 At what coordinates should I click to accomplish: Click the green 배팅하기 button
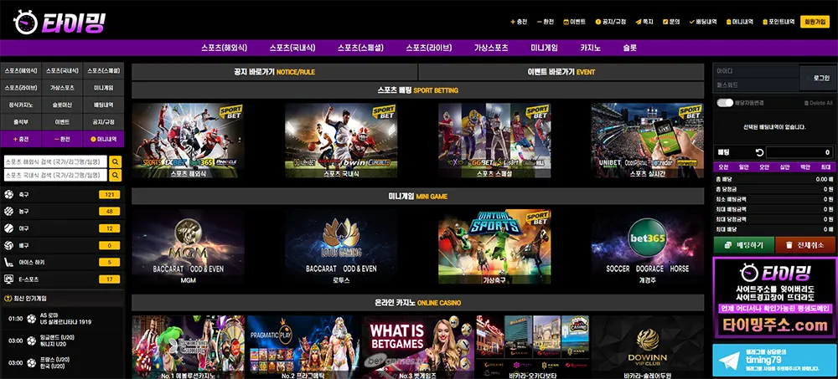tap(744, 245)
